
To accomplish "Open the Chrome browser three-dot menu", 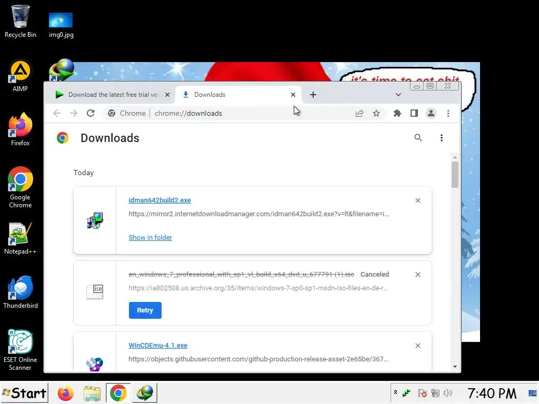I will click(x=448, y=113).
